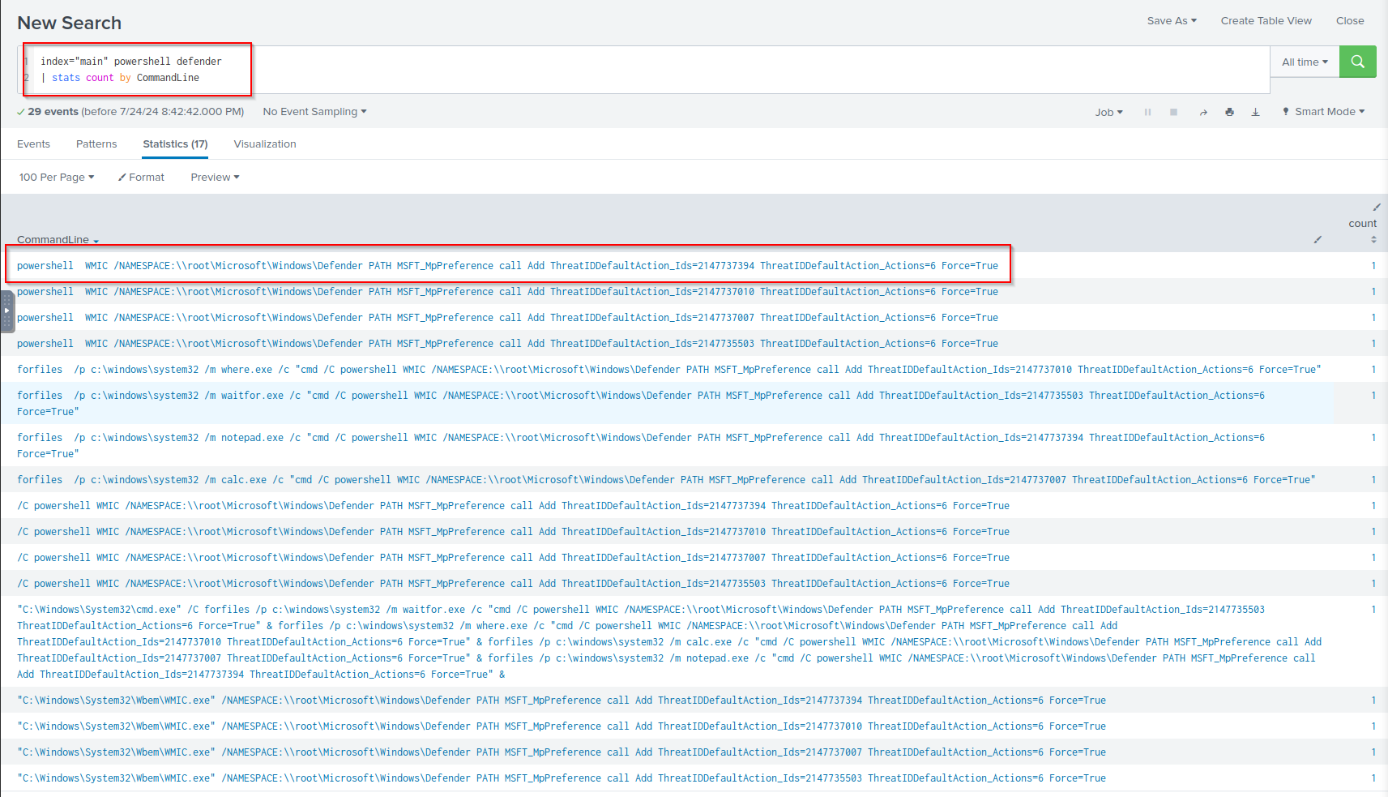Run search with the green magnifier button
Viewport: 1388px width, 797px height.
tap(1357, 62)
